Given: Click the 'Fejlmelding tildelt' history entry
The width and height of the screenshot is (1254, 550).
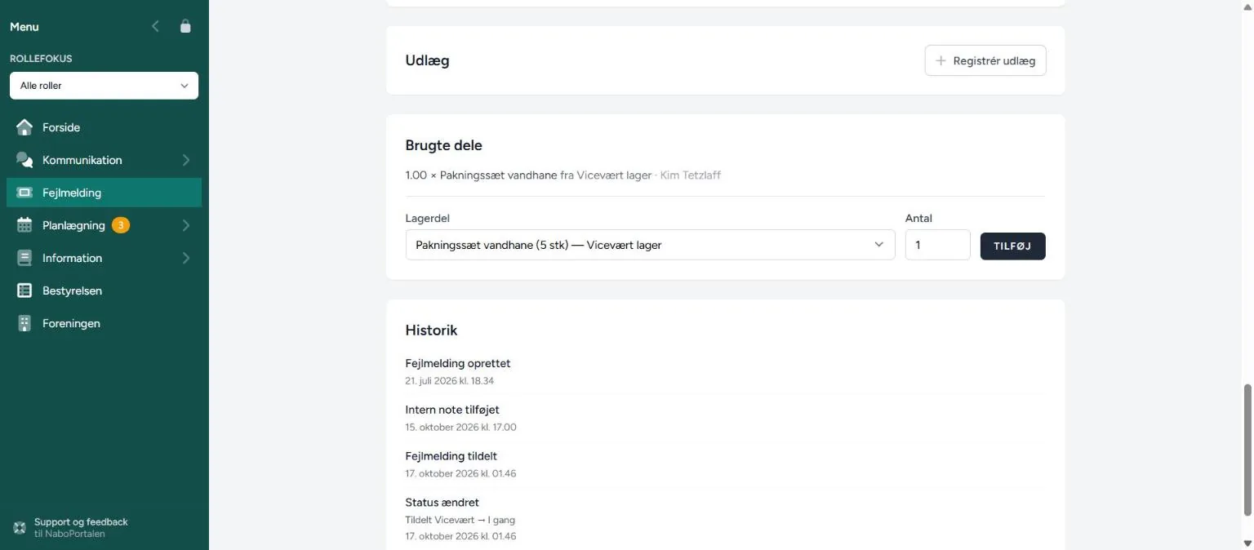Looking at the screenshot, I should [x=451, y=456].
